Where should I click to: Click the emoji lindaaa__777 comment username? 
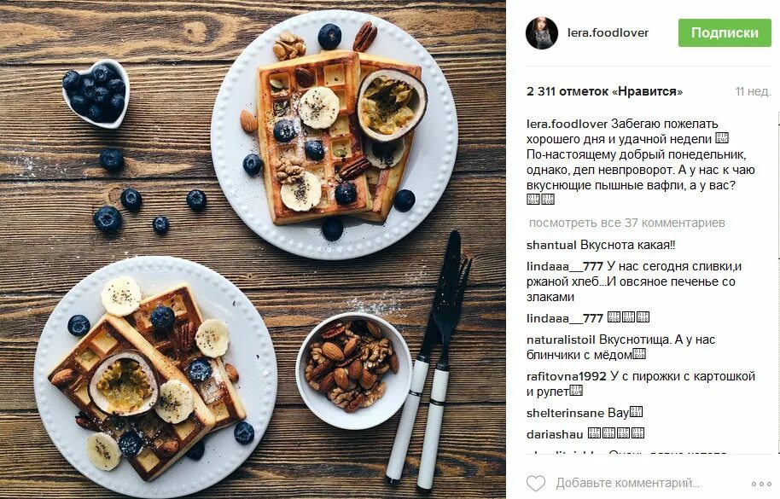[565, 318]
